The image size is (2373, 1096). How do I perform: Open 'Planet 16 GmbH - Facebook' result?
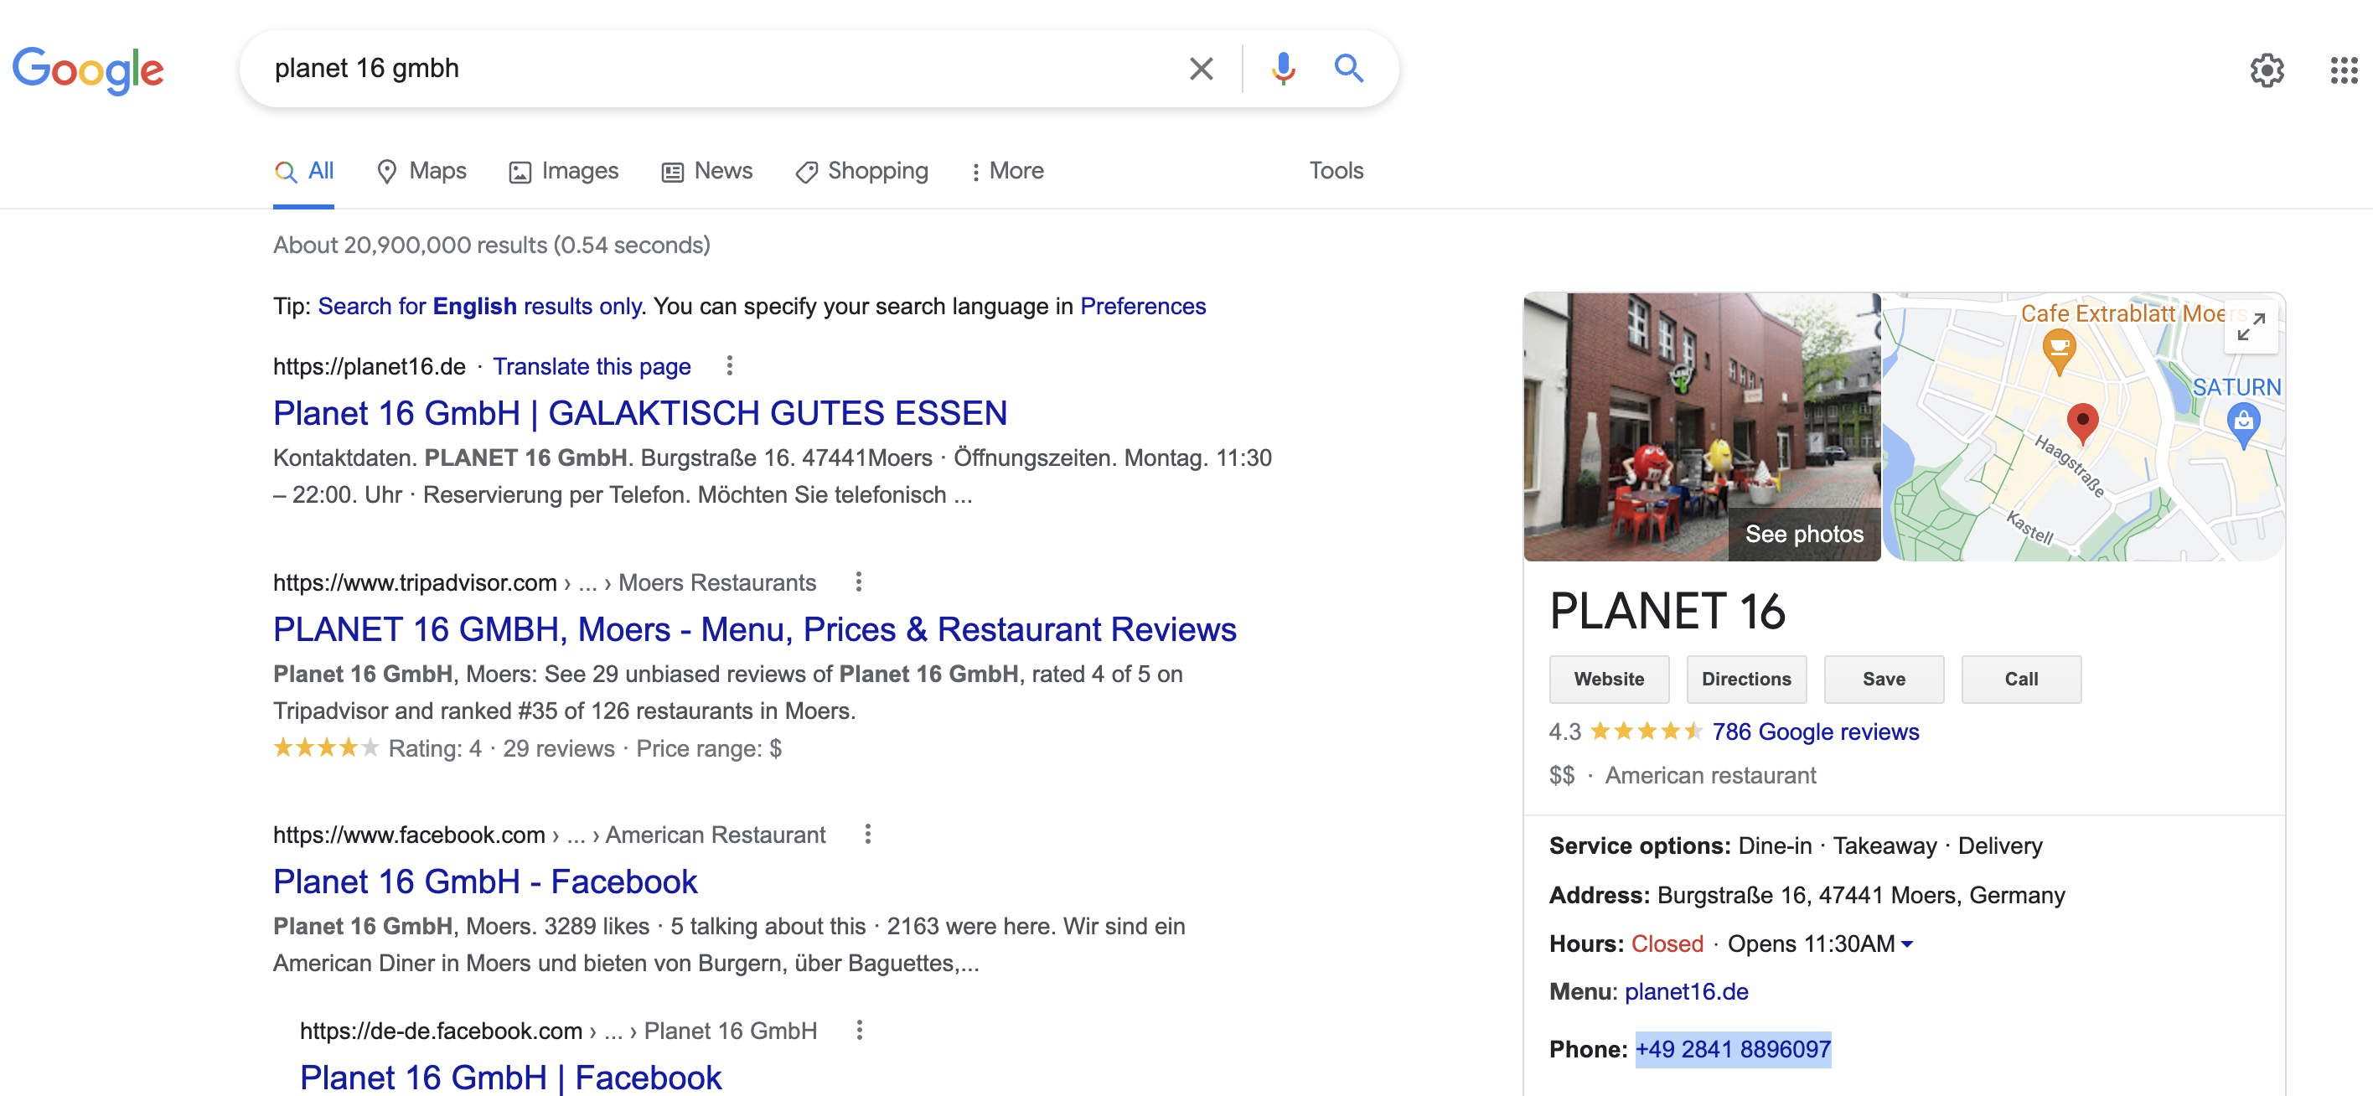(x=485, y=881)
